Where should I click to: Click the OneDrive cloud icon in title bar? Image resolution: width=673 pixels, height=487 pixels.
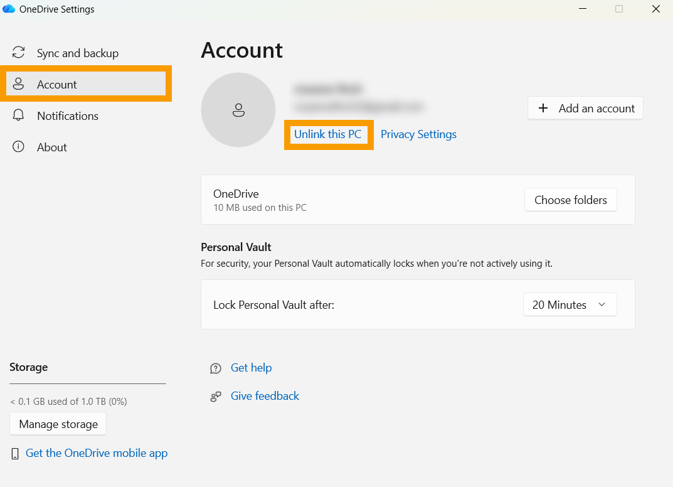point(9,9)
